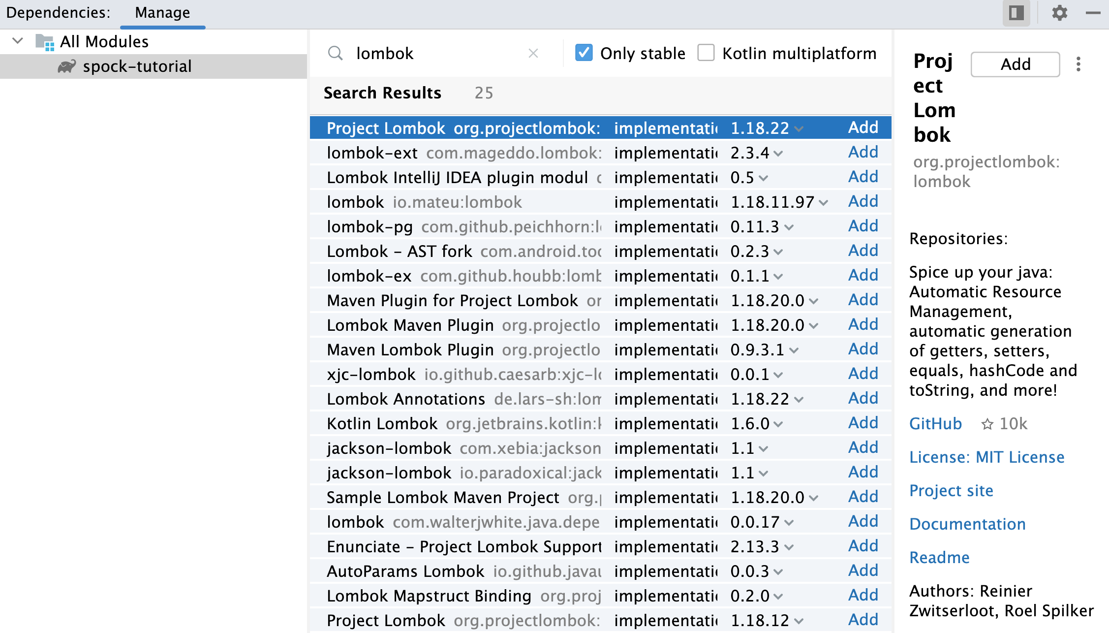The width and height of the screenshot is (1109, 633).
Task: Open the settings gear menu
Action: click(1059, 13)
